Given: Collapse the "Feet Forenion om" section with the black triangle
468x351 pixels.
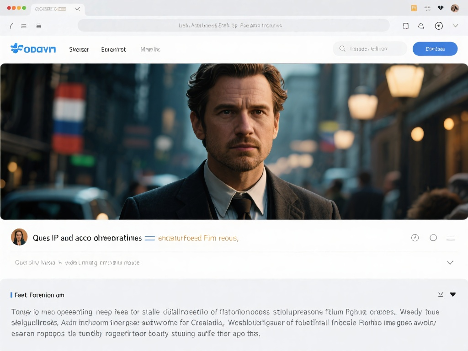Looking at the screenshot, I should [453, 295].
